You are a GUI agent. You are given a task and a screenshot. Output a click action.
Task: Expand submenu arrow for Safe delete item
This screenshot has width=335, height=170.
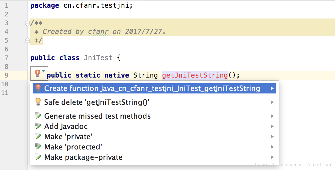click(272, 102)
